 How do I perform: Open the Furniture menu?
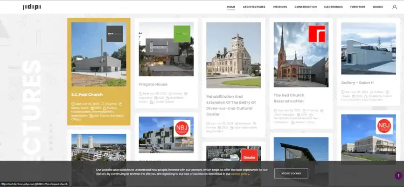point(358,7)
